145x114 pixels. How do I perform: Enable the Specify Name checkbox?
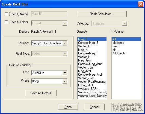[6, 14]
